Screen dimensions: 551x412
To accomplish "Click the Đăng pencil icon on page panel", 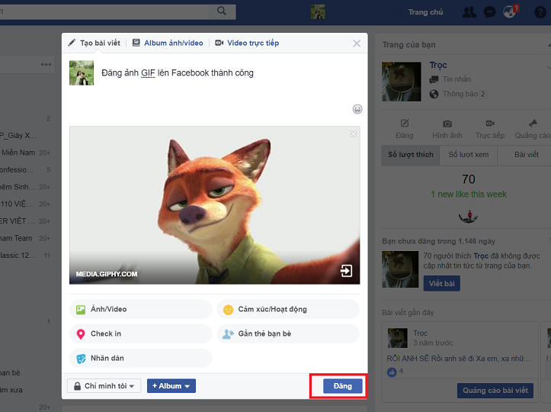I will pos(405,123).
